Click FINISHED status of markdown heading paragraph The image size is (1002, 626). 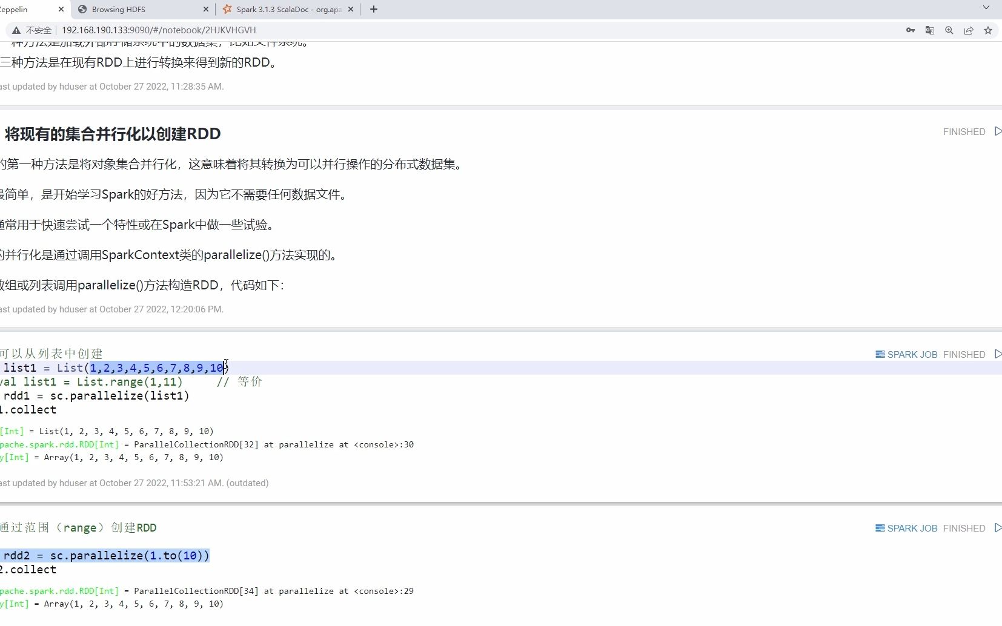coord(964,132)
